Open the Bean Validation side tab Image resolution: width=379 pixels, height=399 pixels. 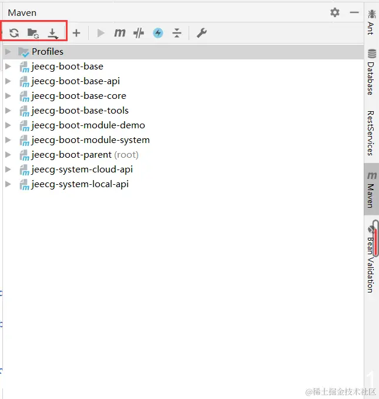(x=371, y=260)
